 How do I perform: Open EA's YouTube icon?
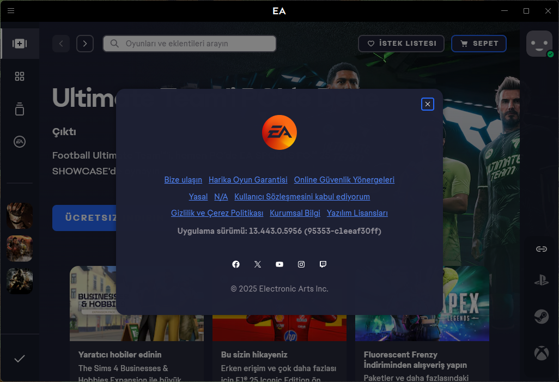point(279,264)
